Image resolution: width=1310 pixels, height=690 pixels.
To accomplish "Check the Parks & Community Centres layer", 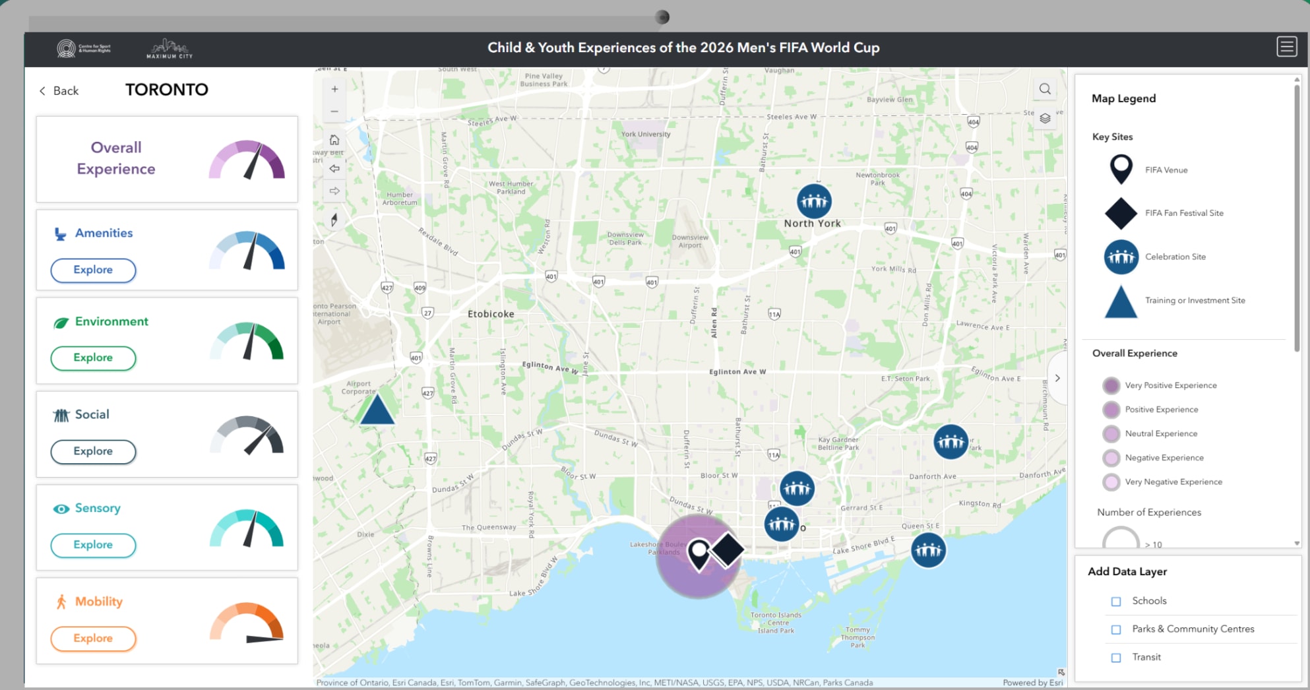I will click(x=1116, y=629).
